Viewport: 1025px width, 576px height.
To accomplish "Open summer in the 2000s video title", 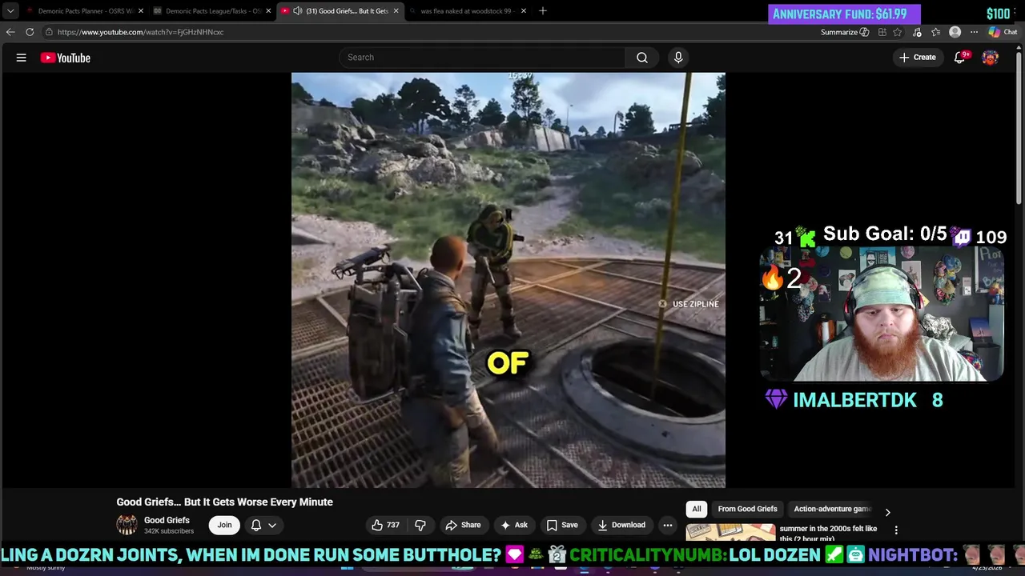I will 828,533.
